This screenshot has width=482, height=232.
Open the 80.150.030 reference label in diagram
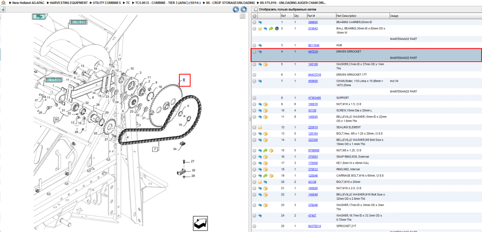(79, 22)
